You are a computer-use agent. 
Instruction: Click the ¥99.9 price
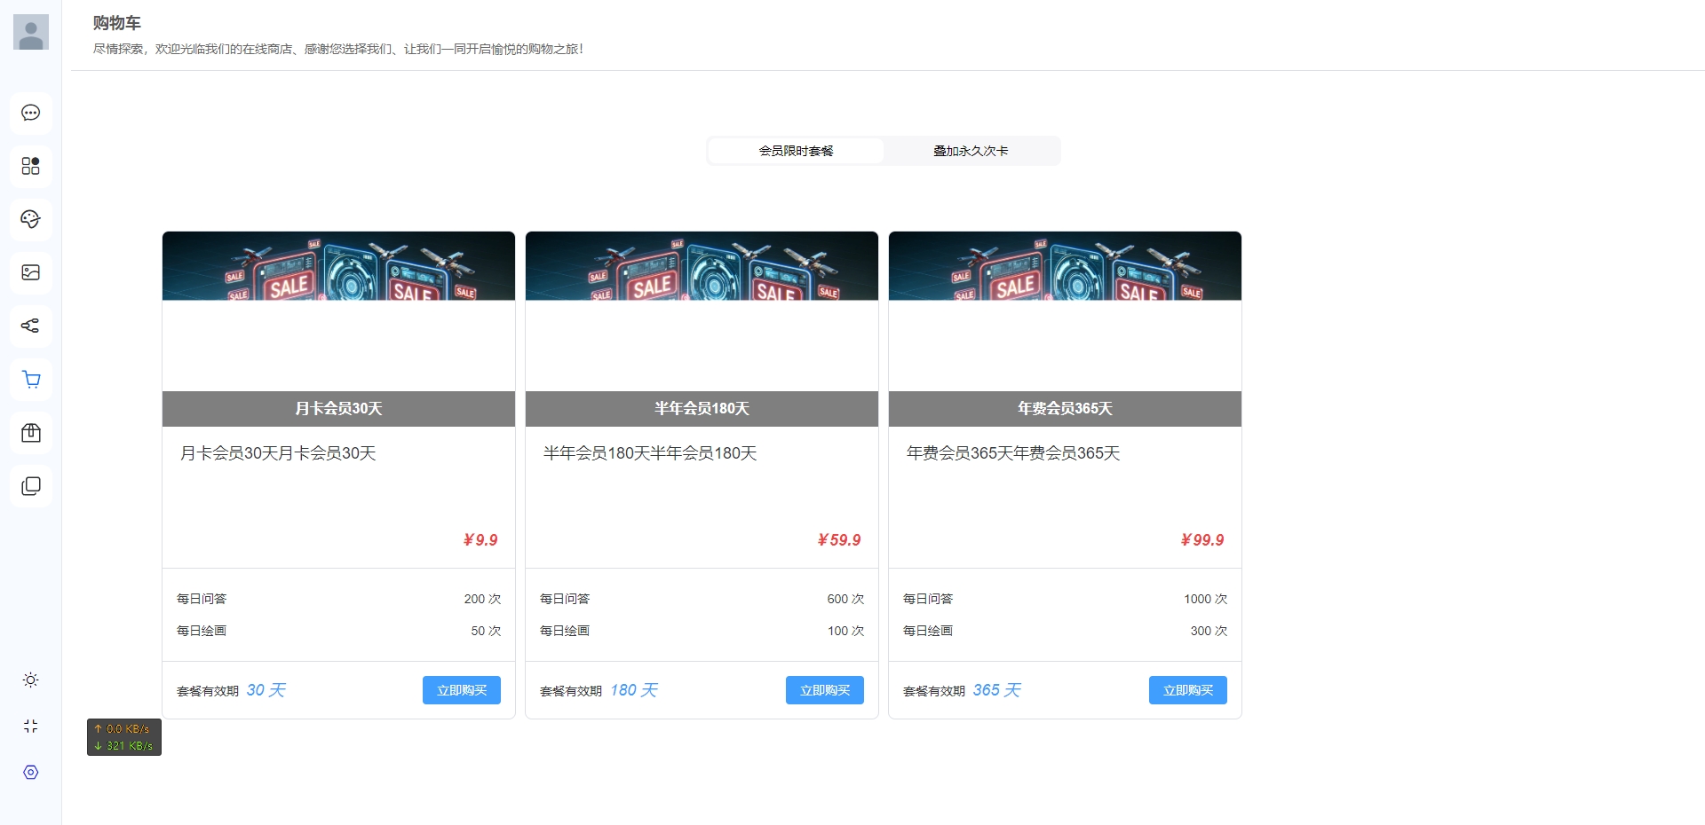coord(1201,540)
